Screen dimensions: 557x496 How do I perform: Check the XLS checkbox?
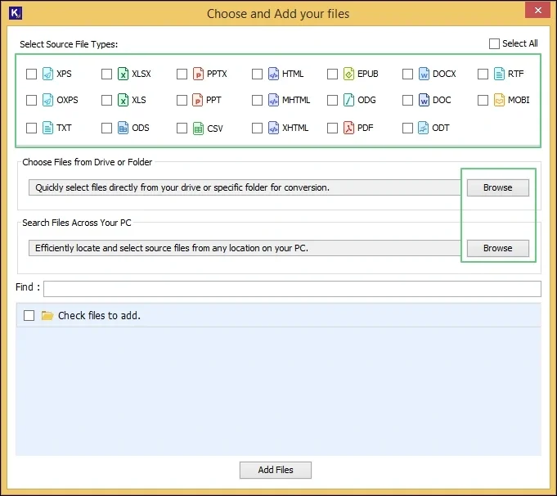click(x=106, y=101)
